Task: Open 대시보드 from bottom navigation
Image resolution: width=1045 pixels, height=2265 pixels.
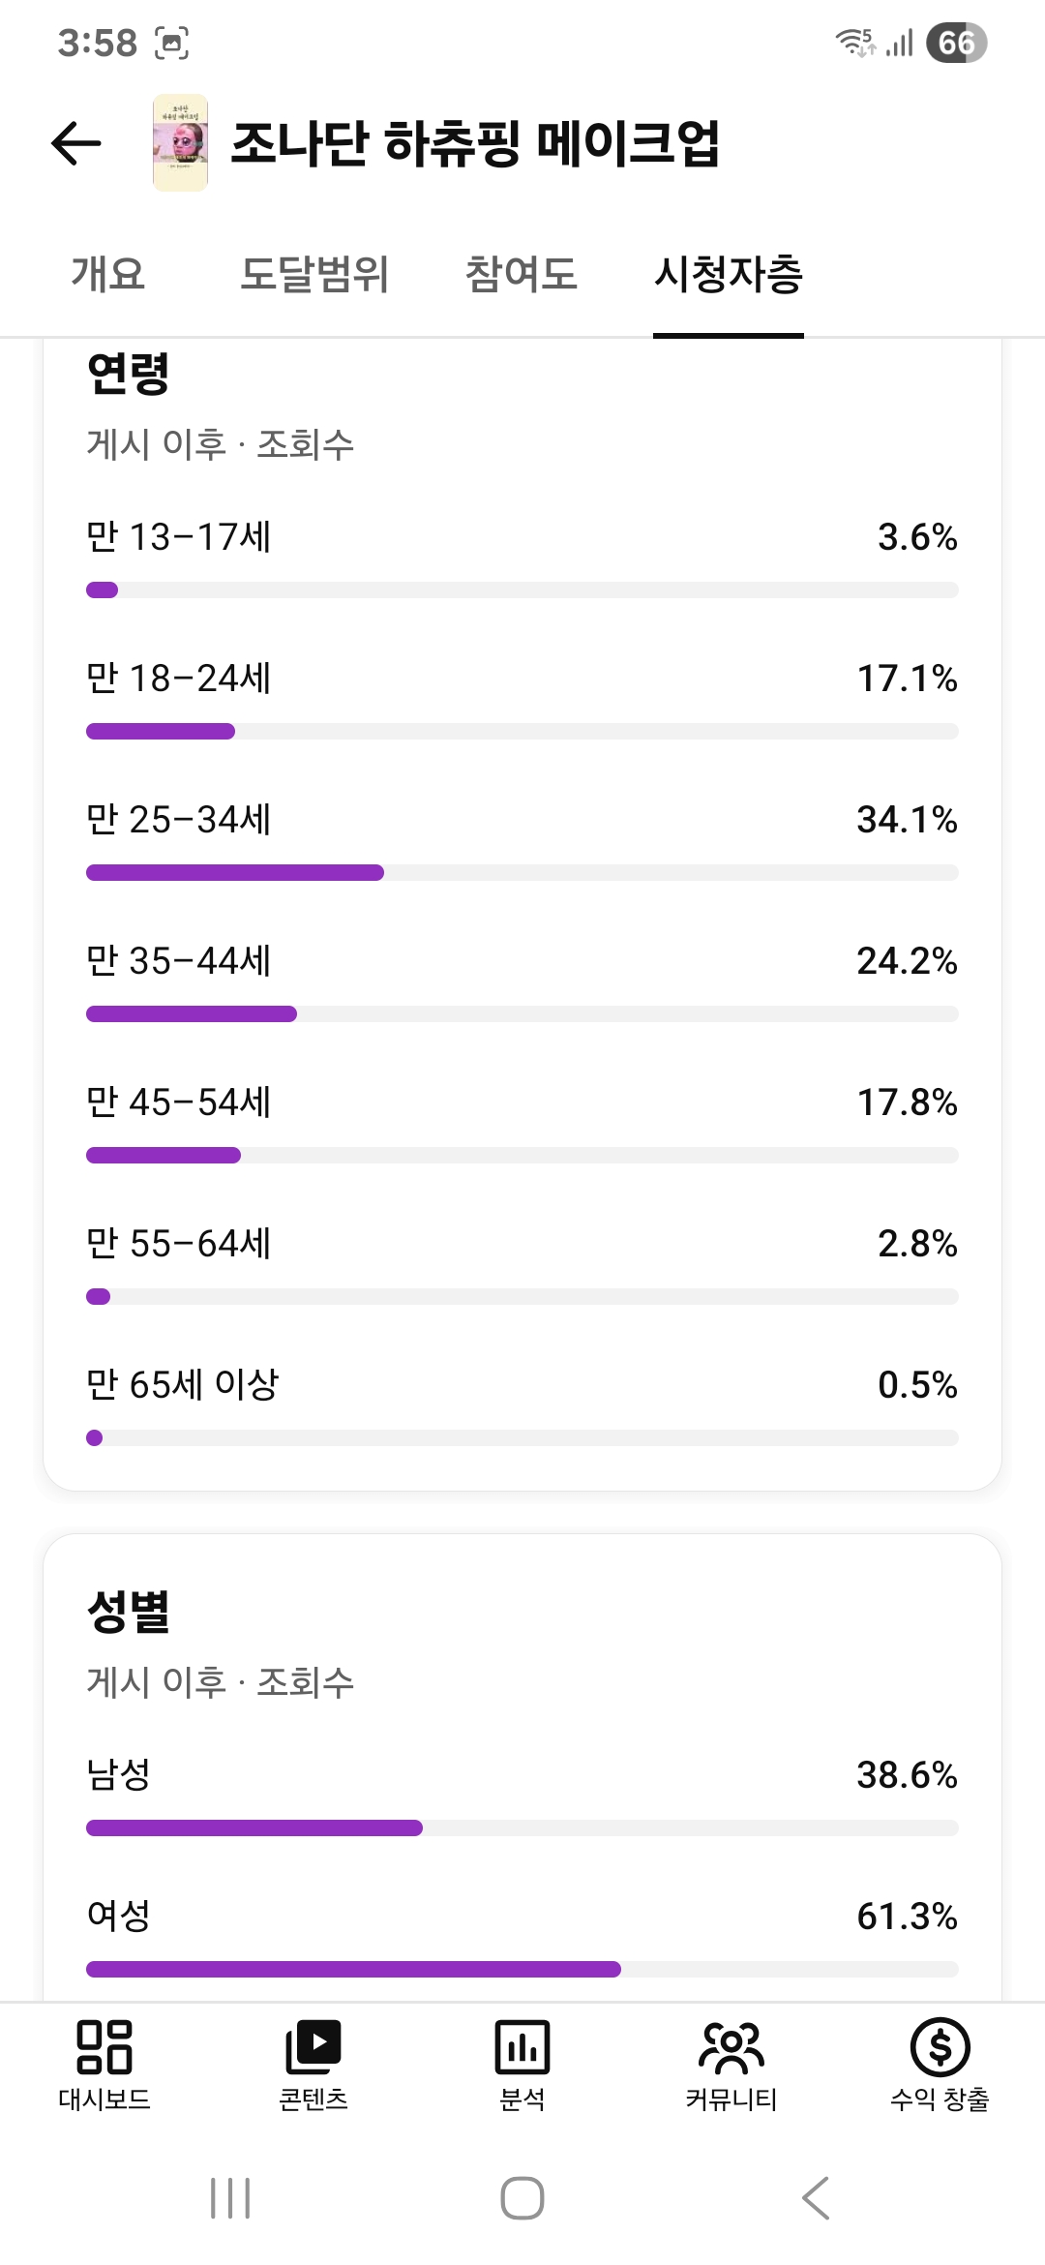Action: pyautogui.click(x=104, y=2064)
